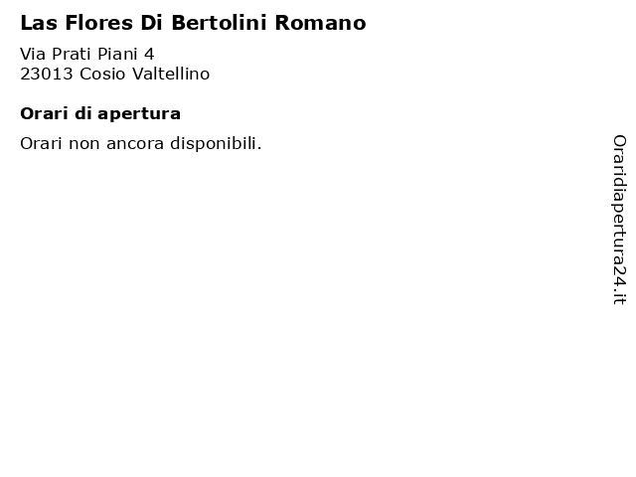Click the .it ending of the vertical site name
636x477 pixels.
(x=619, y=296)
